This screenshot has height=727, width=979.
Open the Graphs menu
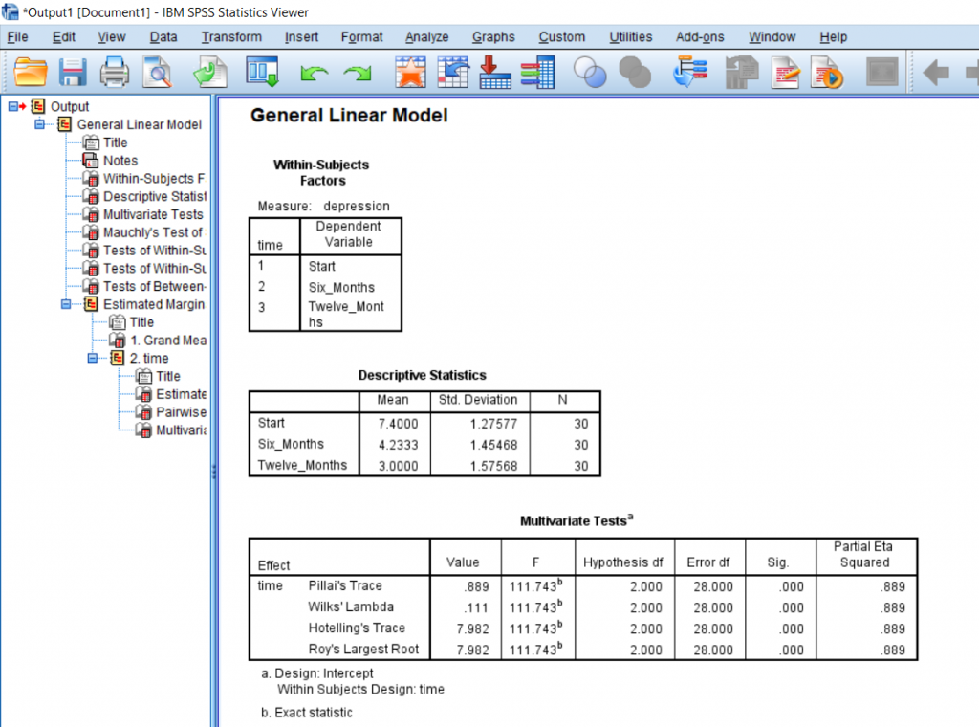(493, 37)
